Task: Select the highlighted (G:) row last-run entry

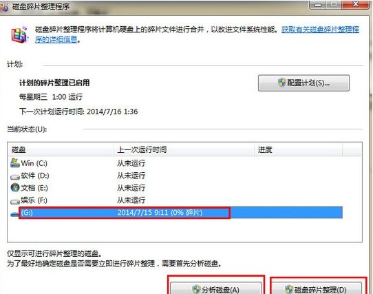Action: pos(160,212)
